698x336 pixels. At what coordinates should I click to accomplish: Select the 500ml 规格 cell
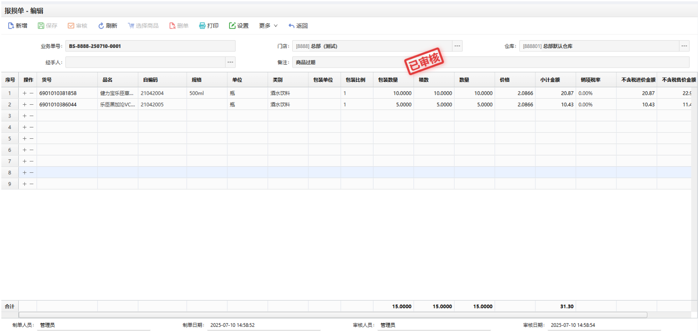(x=207, y=93)
